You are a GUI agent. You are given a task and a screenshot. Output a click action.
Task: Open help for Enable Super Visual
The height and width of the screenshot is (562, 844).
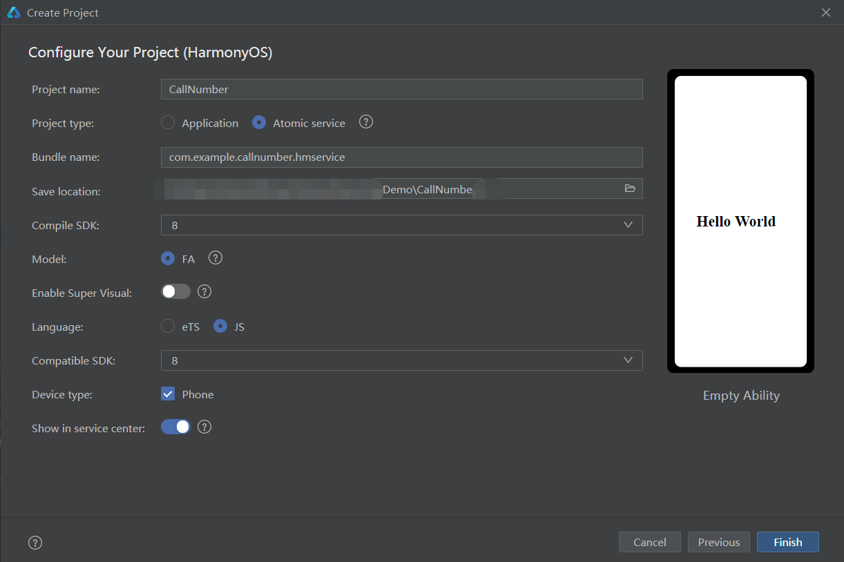[204, 291]
